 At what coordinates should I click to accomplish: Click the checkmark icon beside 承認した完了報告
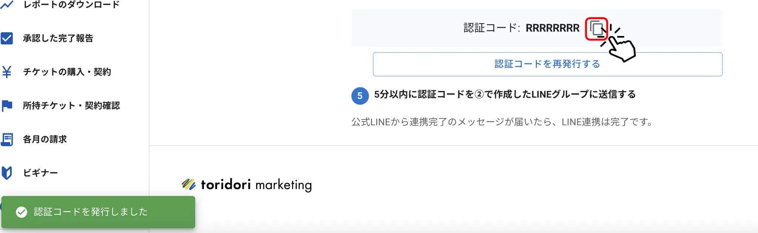point(7,39)
